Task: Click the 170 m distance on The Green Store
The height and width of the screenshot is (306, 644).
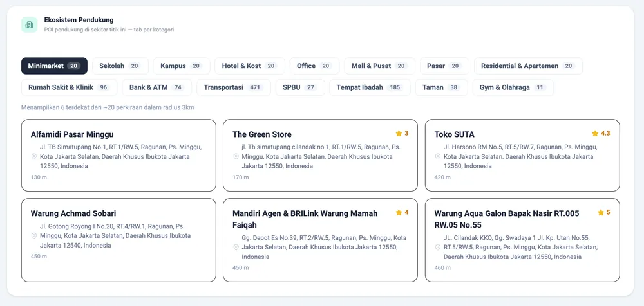Action: click(241, 177)
